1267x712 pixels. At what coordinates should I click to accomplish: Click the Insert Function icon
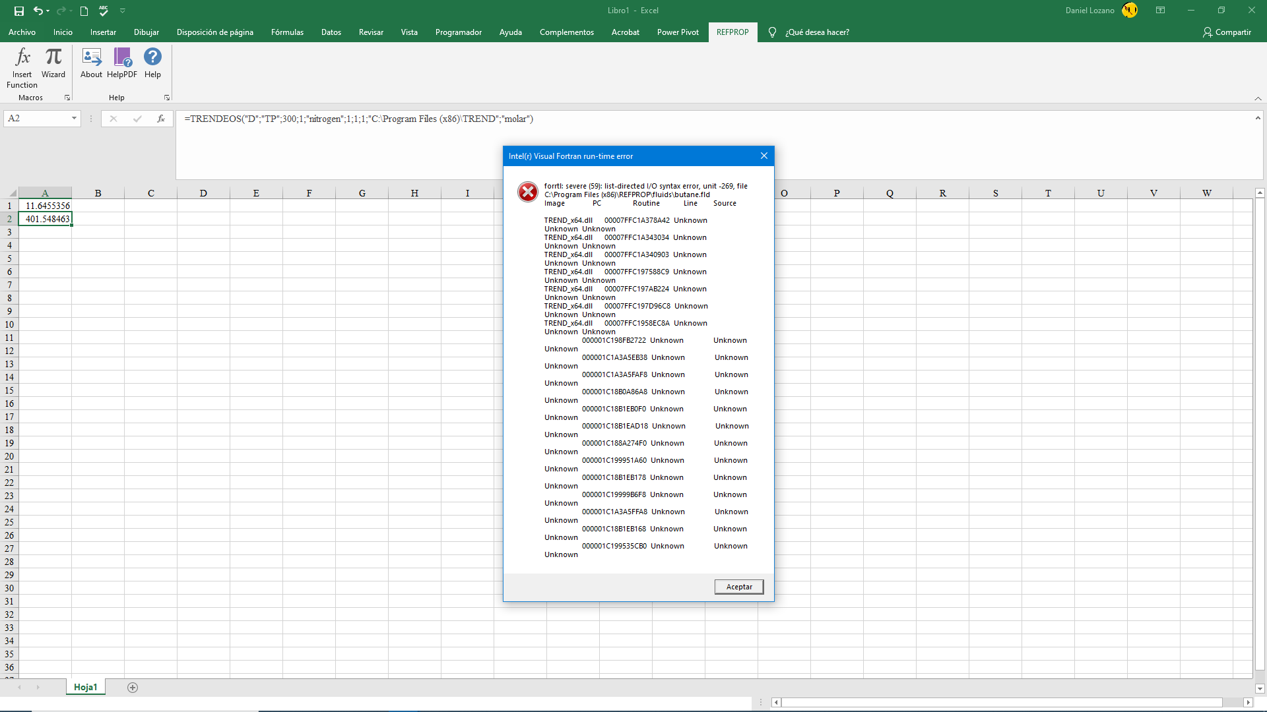point(22,58)
